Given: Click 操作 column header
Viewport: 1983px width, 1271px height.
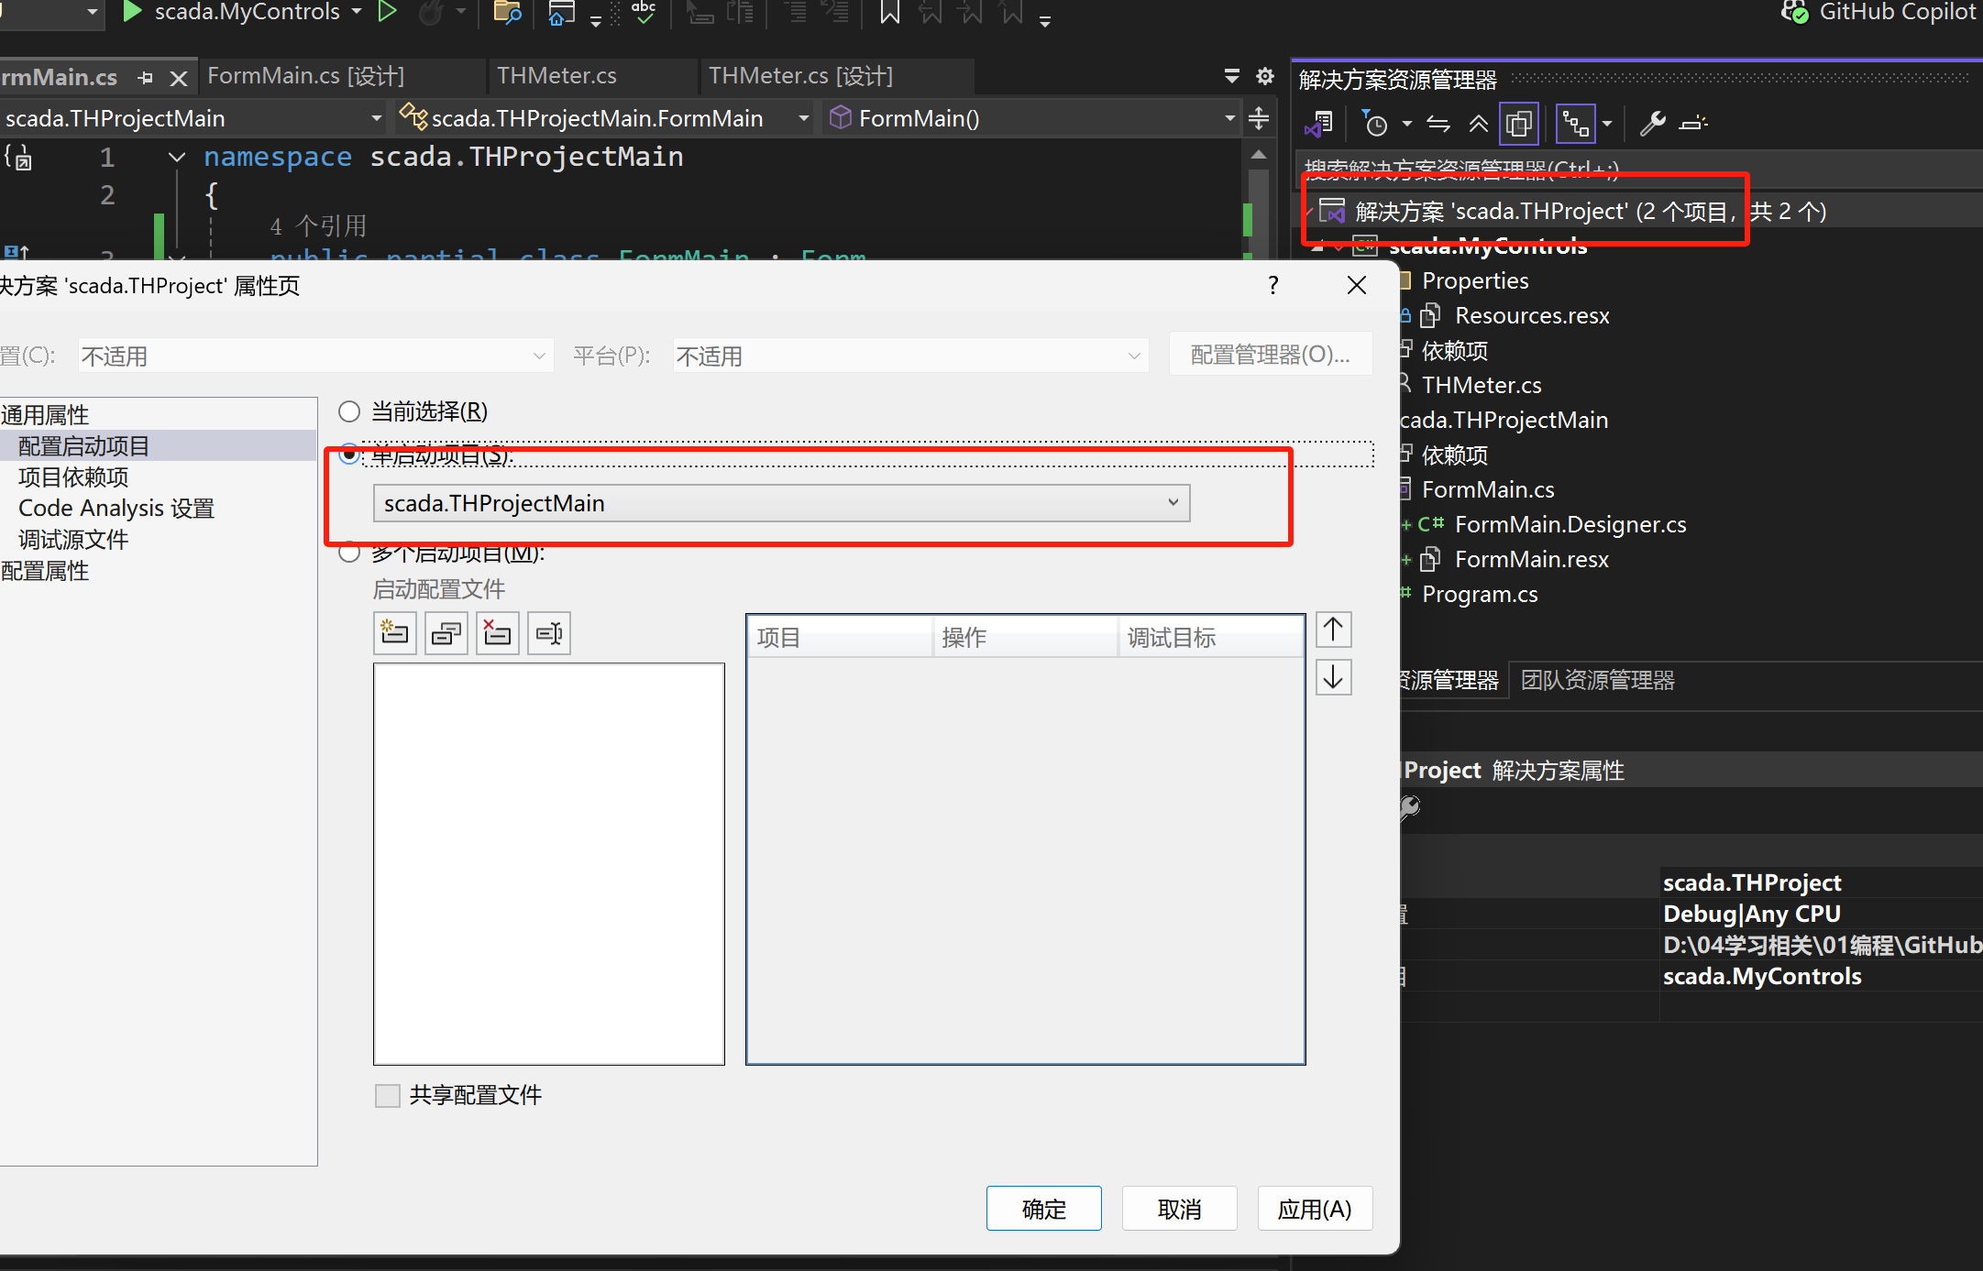Looking at the screenshot, I should tap(1025, 637).
